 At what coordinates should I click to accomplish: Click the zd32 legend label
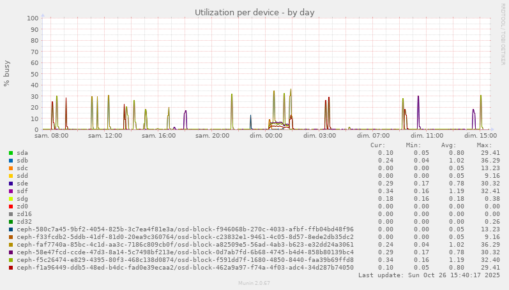24,222
